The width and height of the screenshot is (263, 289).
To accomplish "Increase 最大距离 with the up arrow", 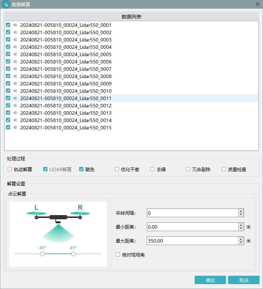I will [241, 239].
